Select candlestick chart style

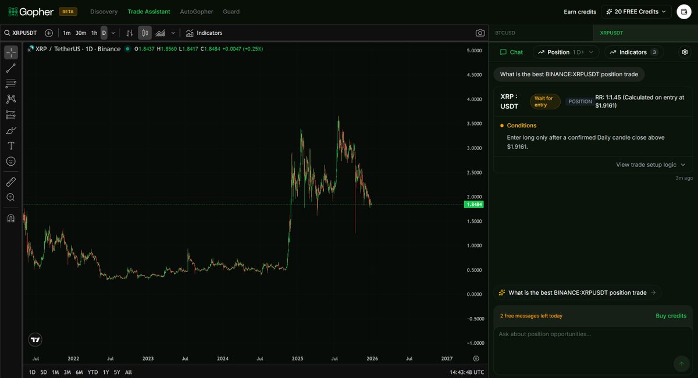tap(145, 33)
